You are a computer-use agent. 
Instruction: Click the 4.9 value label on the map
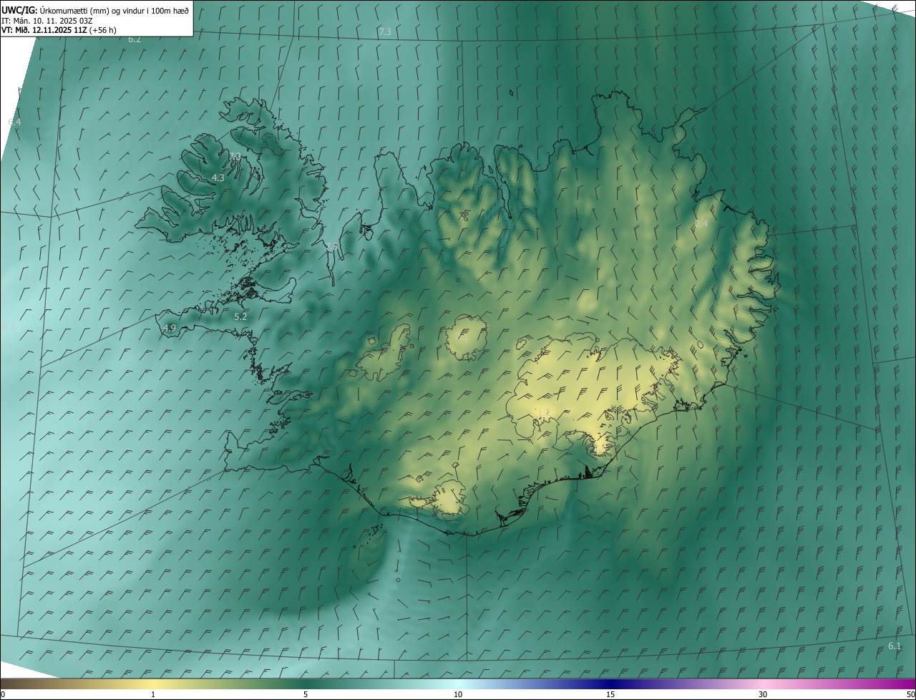click(x=170, y=328)
